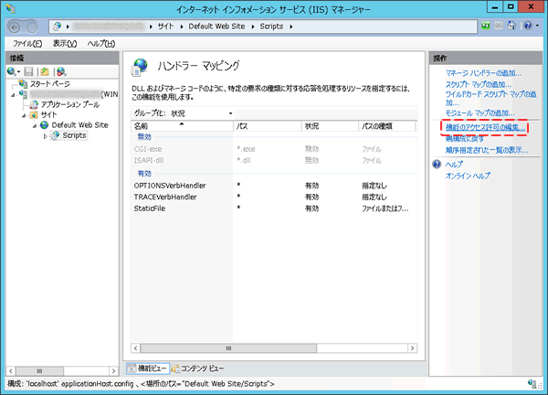This screenshot has height=395, width=548.
Task: Click the オンライン ヘルプ link
Action: point(468,176)
